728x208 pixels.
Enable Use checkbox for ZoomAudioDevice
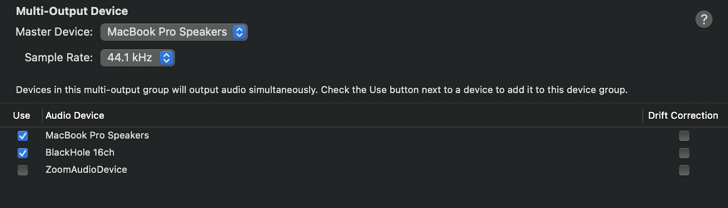tap(23, 170)
